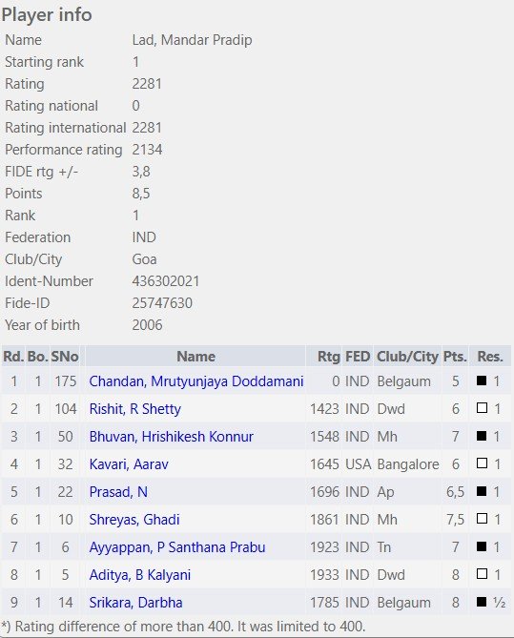Click the white piece icon in round 4
The width and height of the screenshot is (514, 638).
[x=482, y=463]
